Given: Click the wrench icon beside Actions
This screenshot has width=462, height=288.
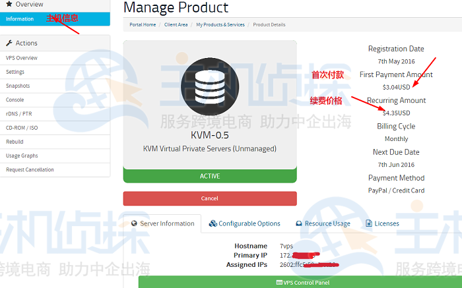Looking at the screenshot, I should 9,43.
